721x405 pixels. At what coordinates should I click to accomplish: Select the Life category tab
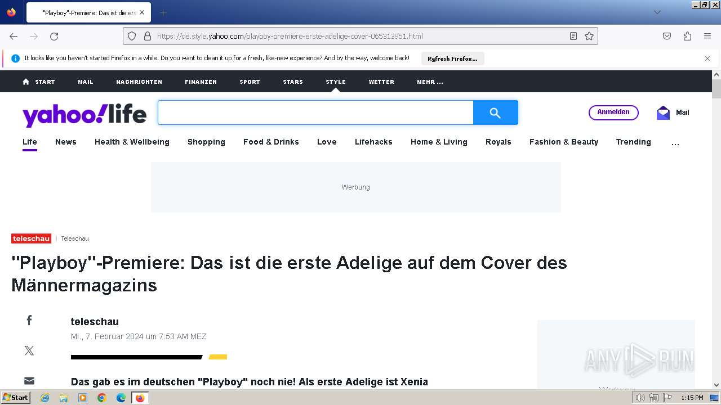click(30, 142)
